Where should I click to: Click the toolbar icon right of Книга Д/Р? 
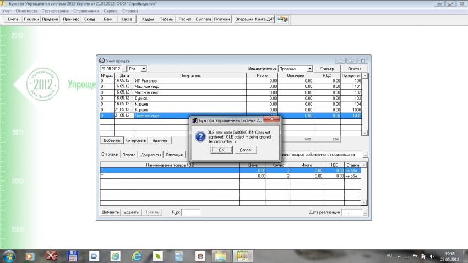282,19
